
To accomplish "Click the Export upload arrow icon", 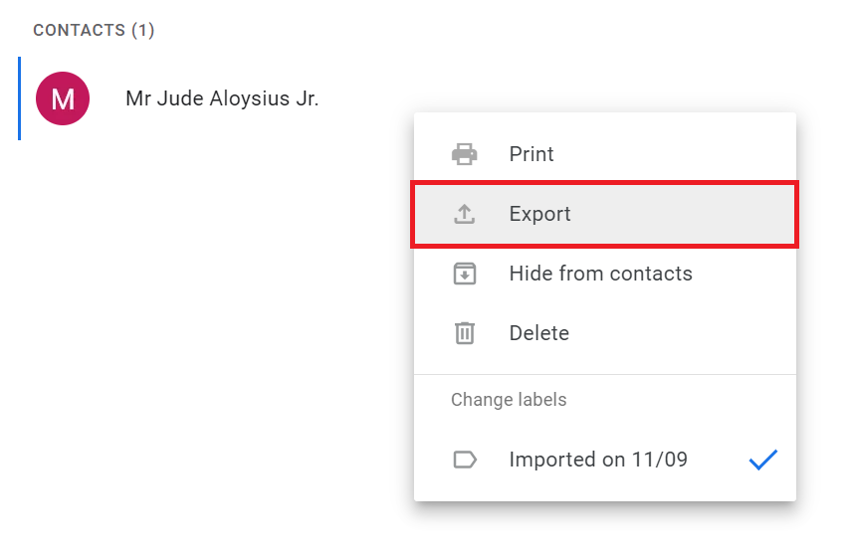I will coord(465,214).
